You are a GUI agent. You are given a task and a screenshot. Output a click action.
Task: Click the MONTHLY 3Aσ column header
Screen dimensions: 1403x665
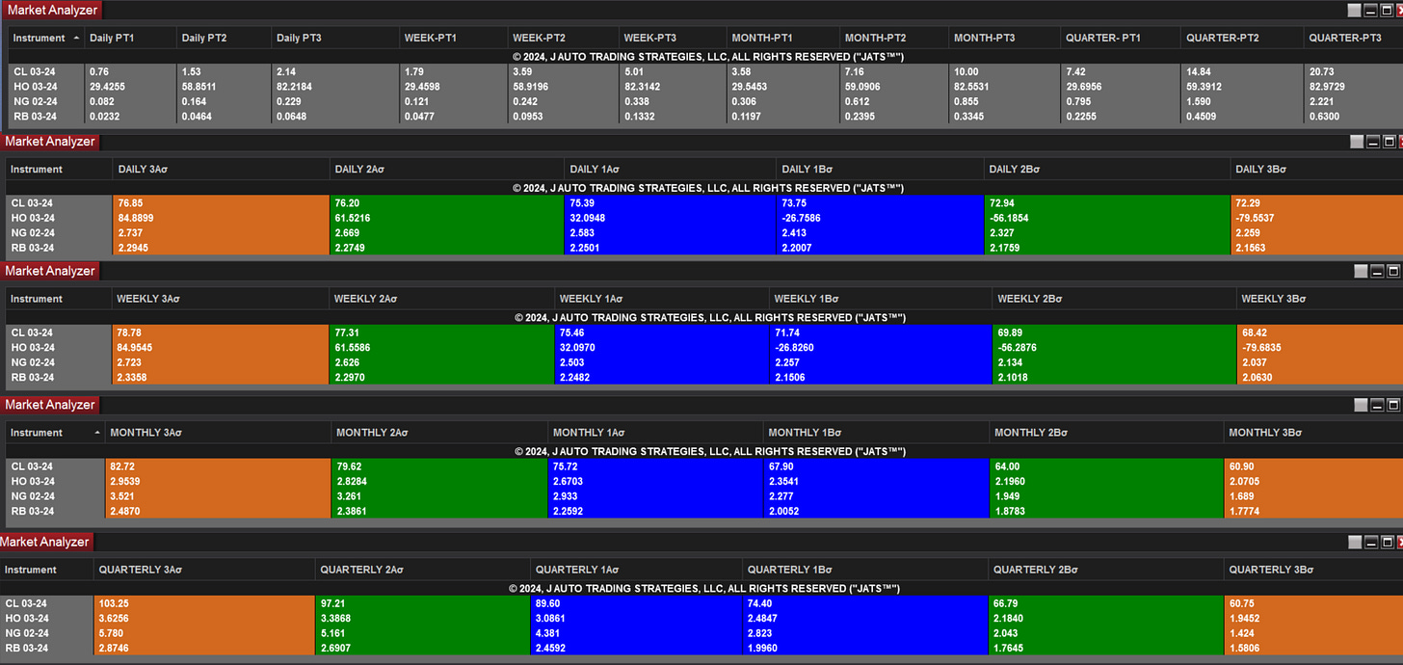pyautogui.click(x=218, y=433)
